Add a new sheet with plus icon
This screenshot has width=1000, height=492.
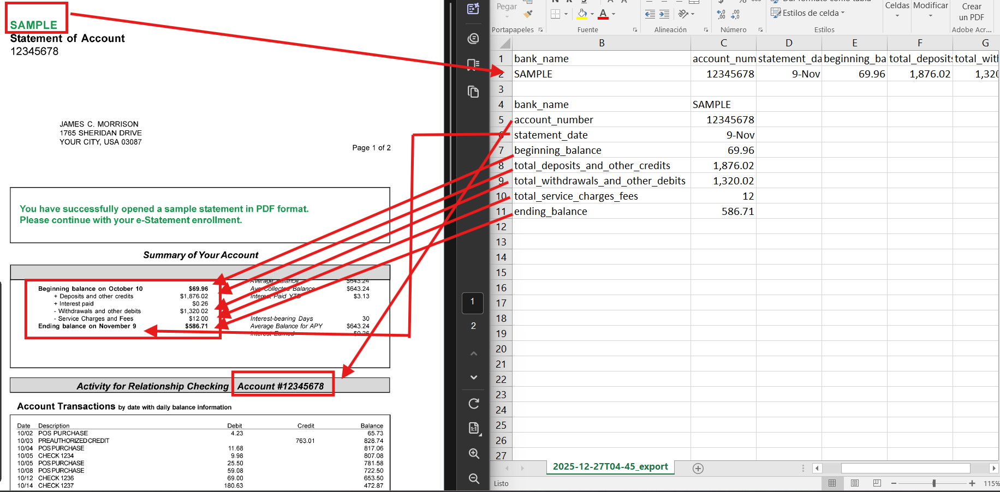698,469
